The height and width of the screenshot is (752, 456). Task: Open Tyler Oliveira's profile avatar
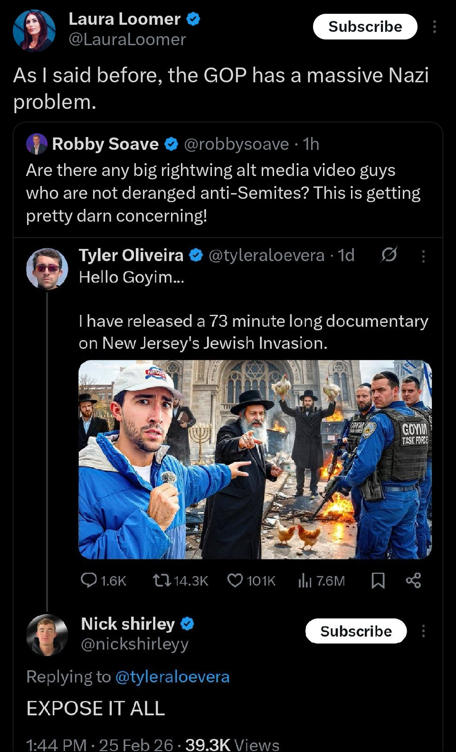click(47, 269)
